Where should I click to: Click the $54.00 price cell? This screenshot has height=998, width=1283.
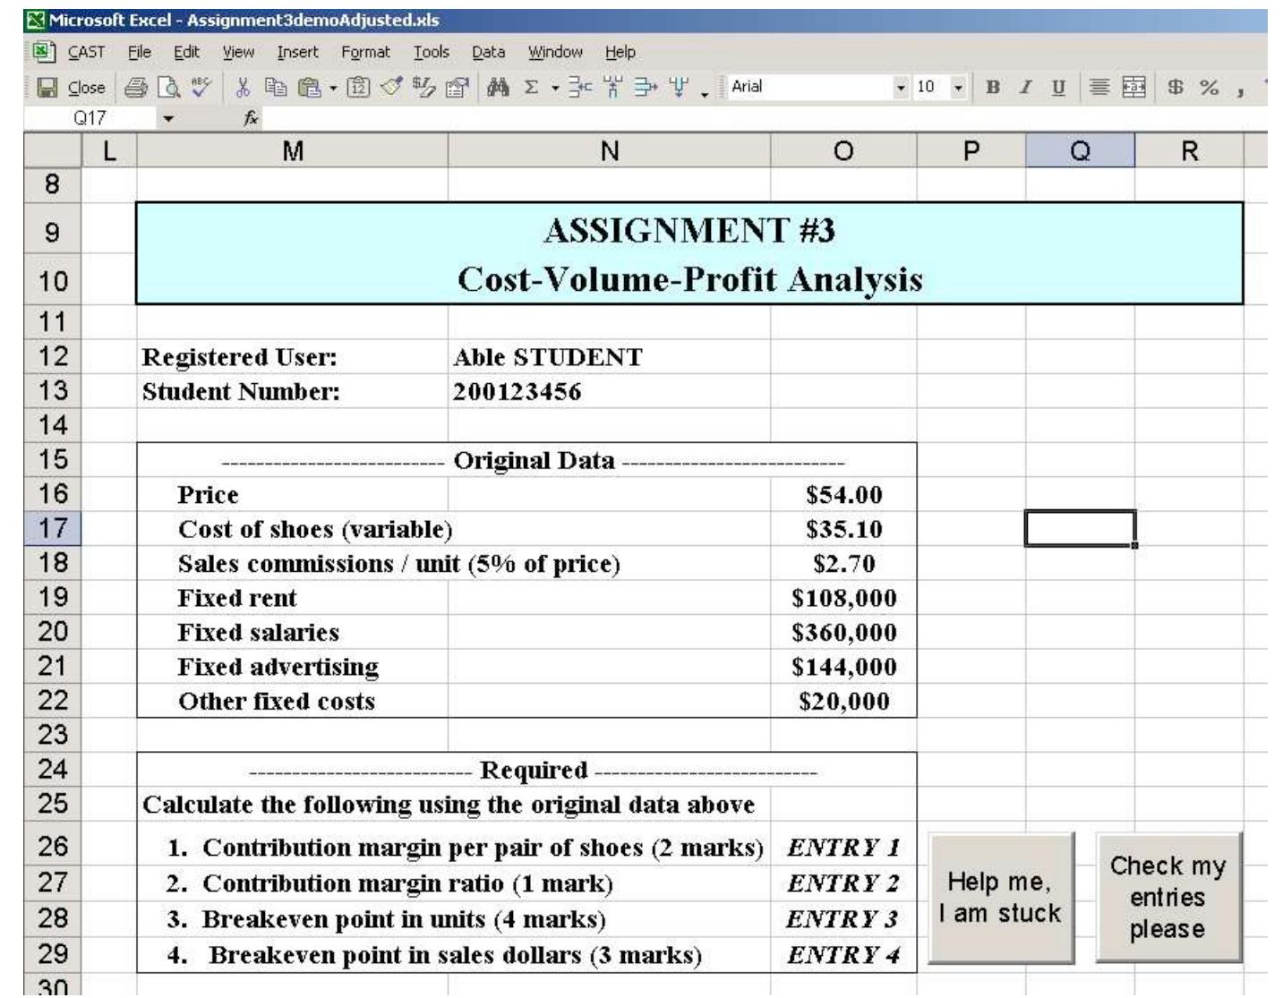843,495
